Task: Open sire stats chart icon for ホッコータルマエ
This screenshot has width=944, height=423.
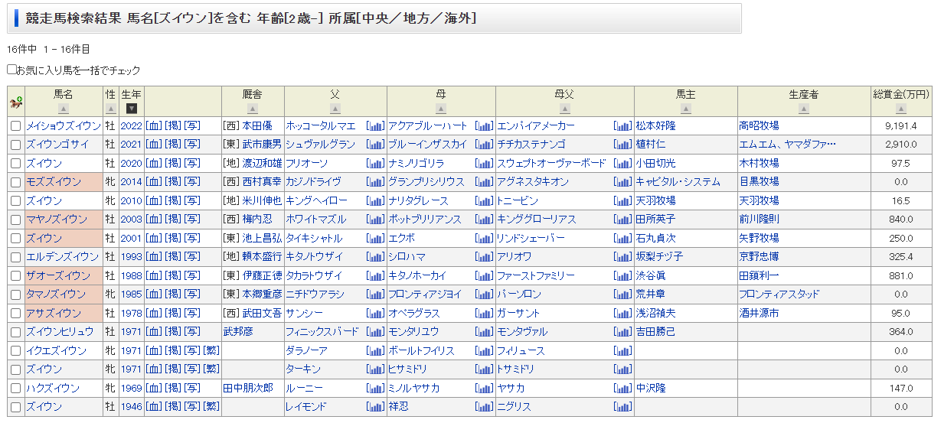Action: [x=375, y=126]
